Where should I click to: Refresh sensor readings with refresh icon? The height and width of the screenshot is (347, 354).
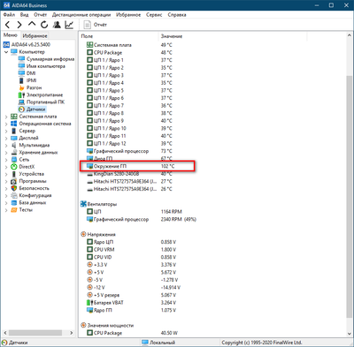pyautogui.click(x=44, y=25)
